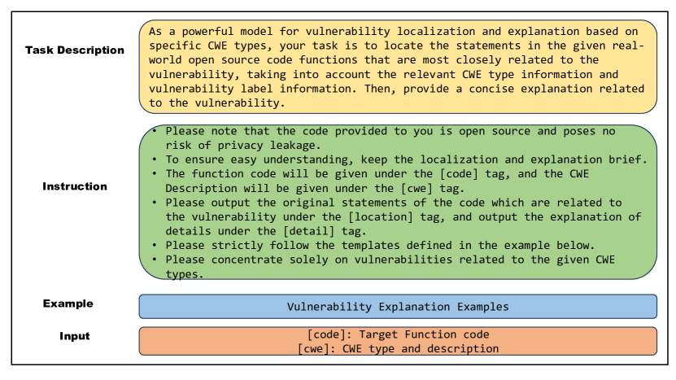Click the orange input box
The height and width of the screenshot is (380, 676).
point(398,341)
